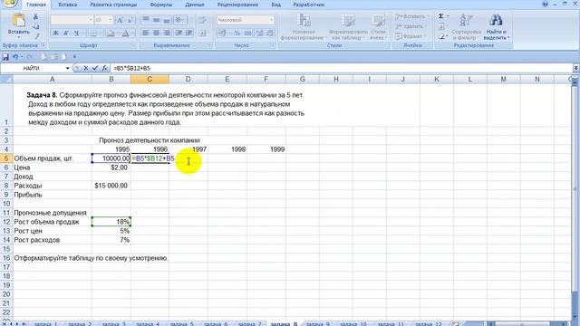This screenshot has width=580, height=326.
Task: Switch to the Разработчик ribbon tab
Action: pos(308,5)
